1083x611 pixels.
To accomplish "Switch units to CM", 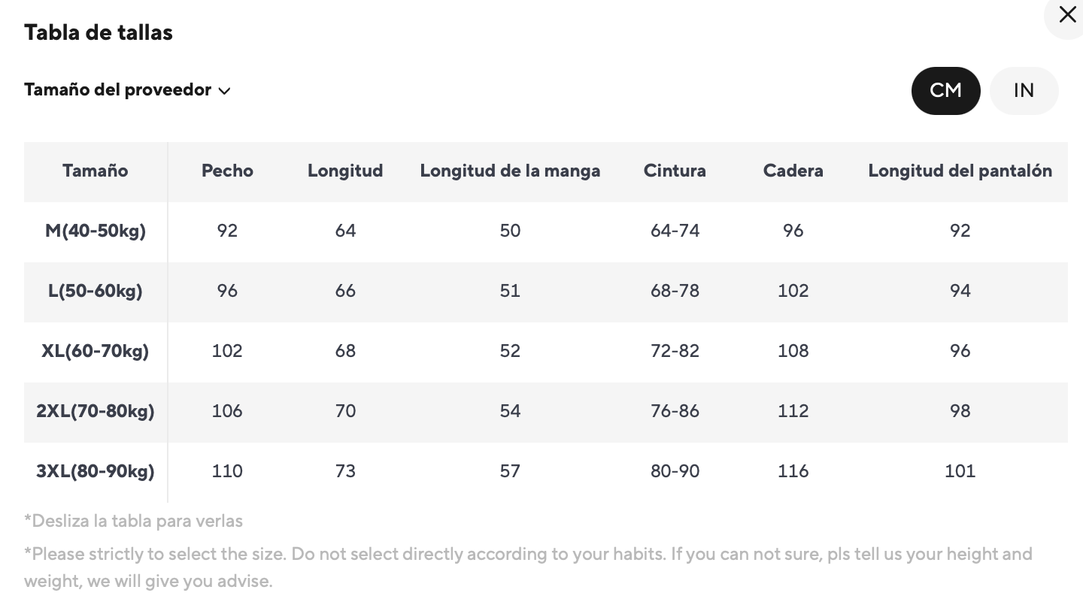I will (945, 90).
